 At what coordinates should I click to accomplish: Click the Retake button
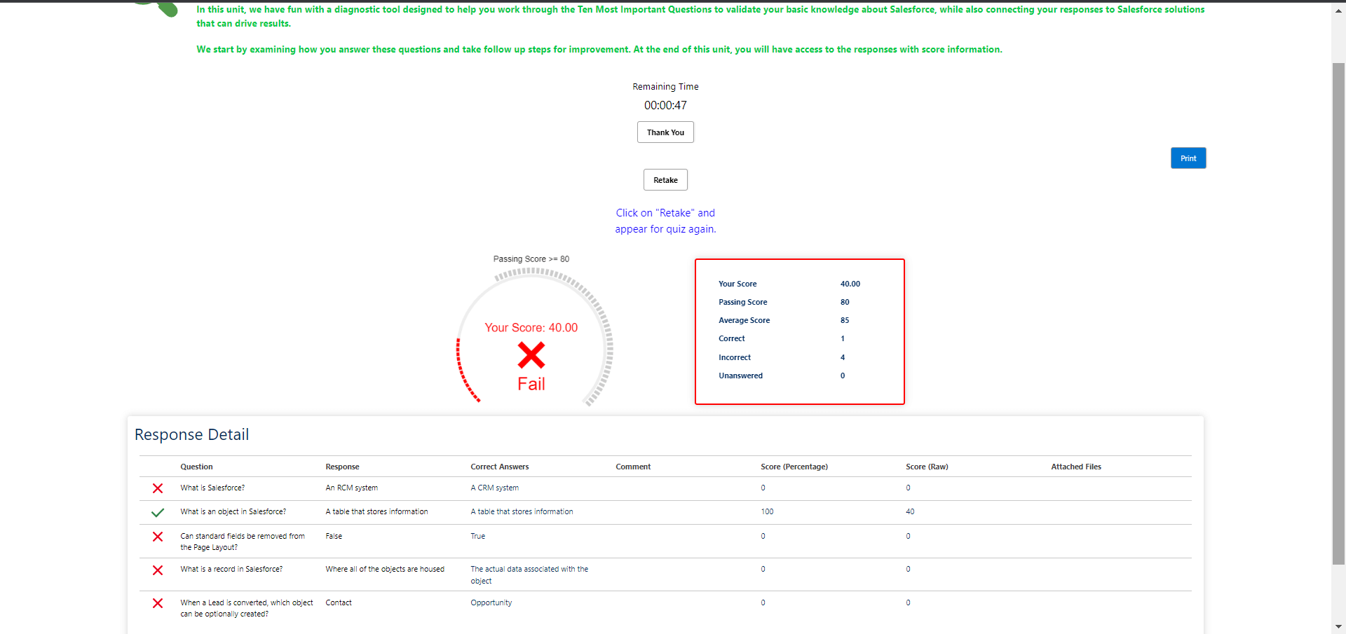coord(665,180)
